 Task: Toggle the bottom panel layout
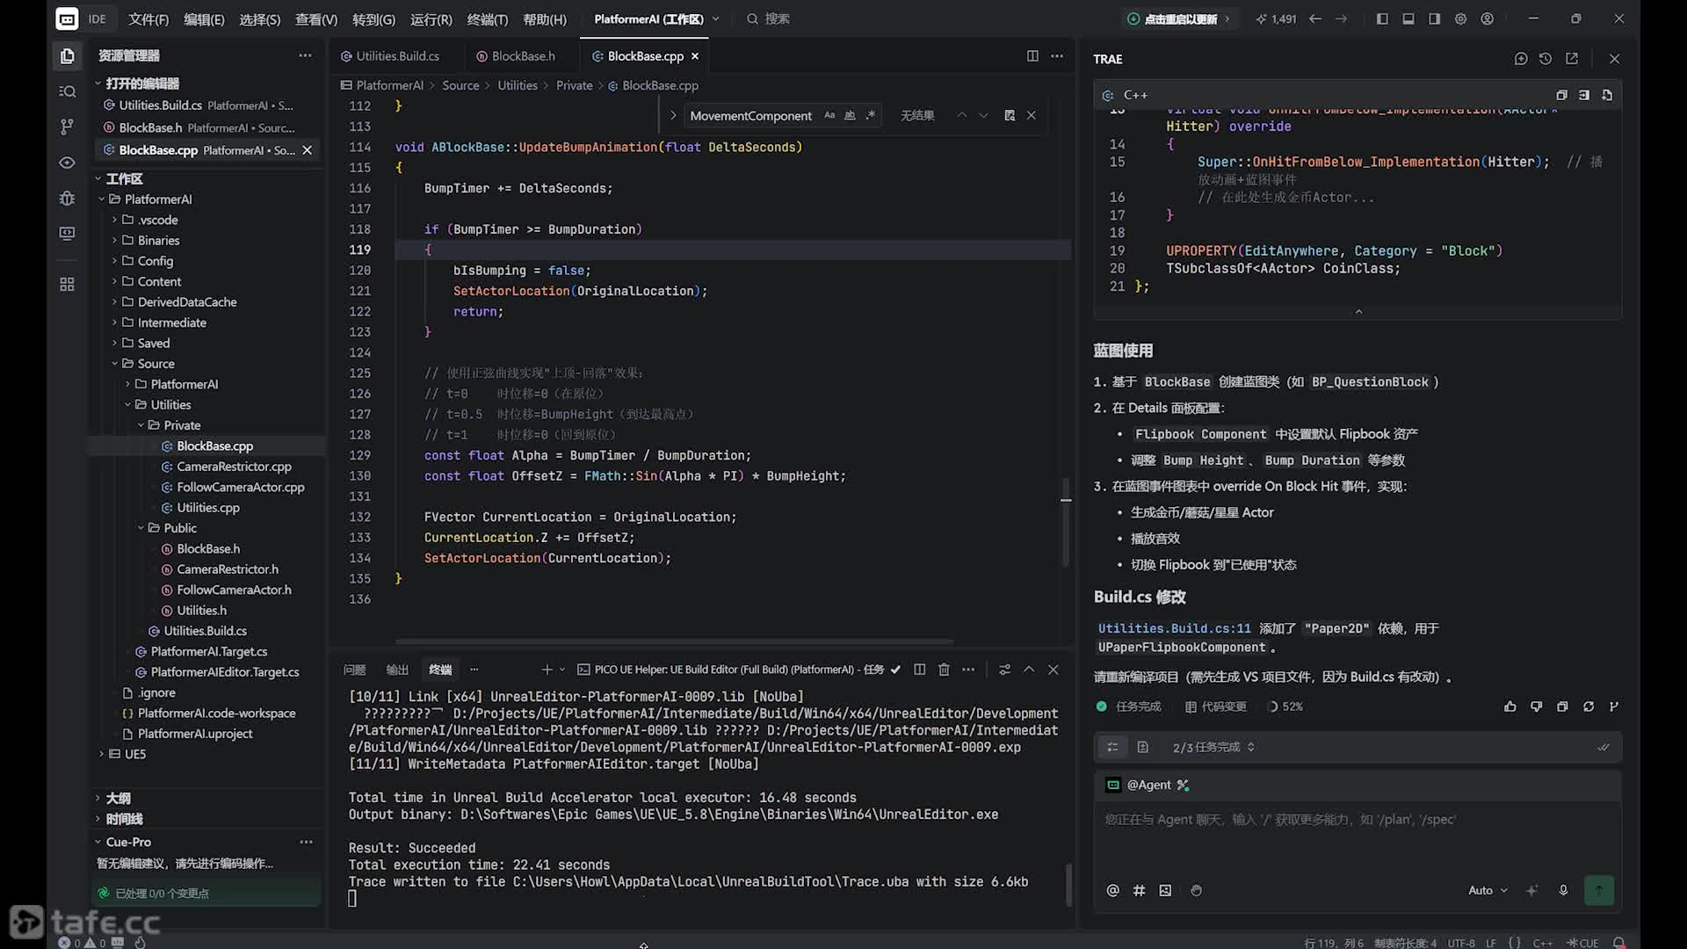click(x=1408, y=18)
